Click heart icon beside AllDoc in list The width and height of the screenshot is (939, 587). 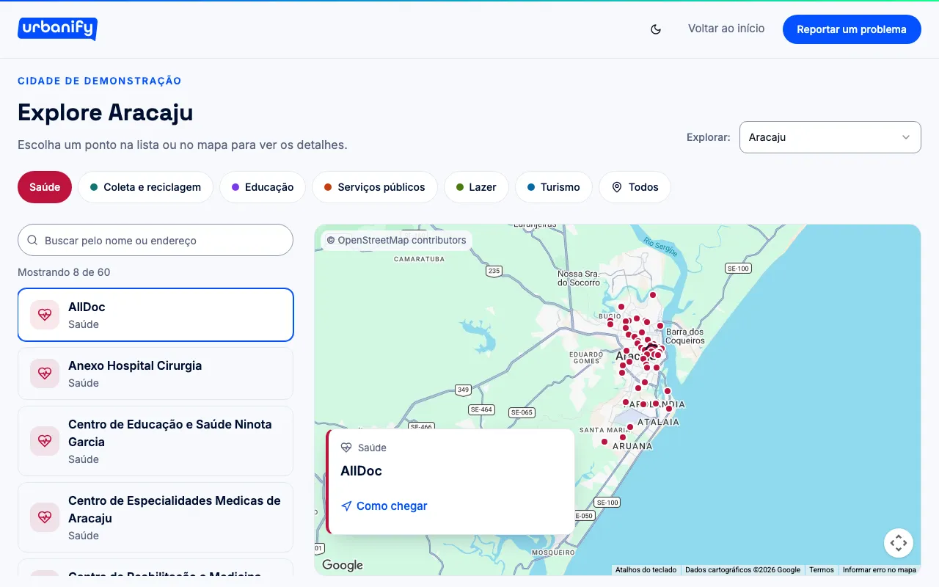click(x=45, y=315)
